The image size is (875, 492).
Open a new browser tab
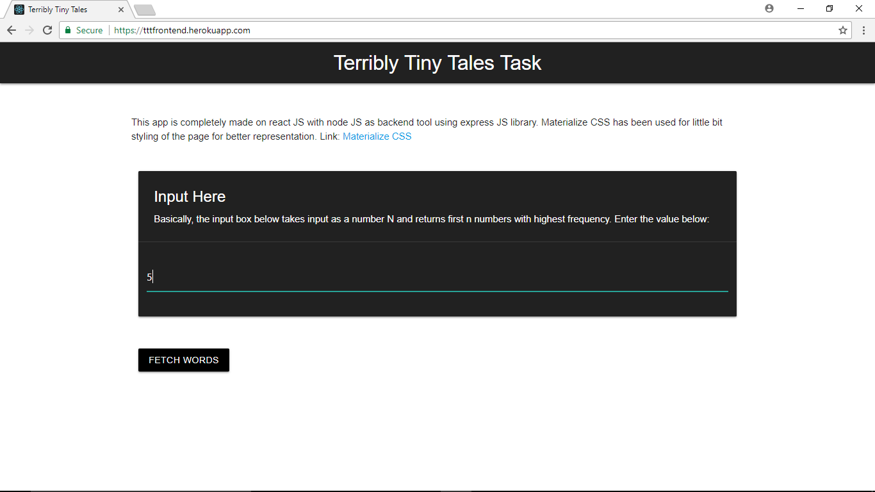point(145,10)
